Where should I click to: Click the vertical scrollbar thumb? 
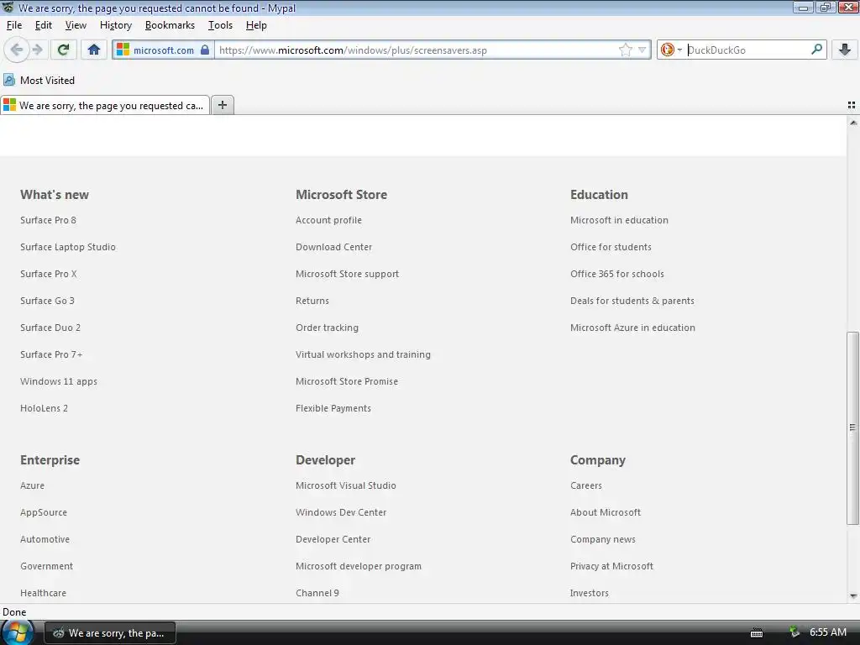pos(853,427)
